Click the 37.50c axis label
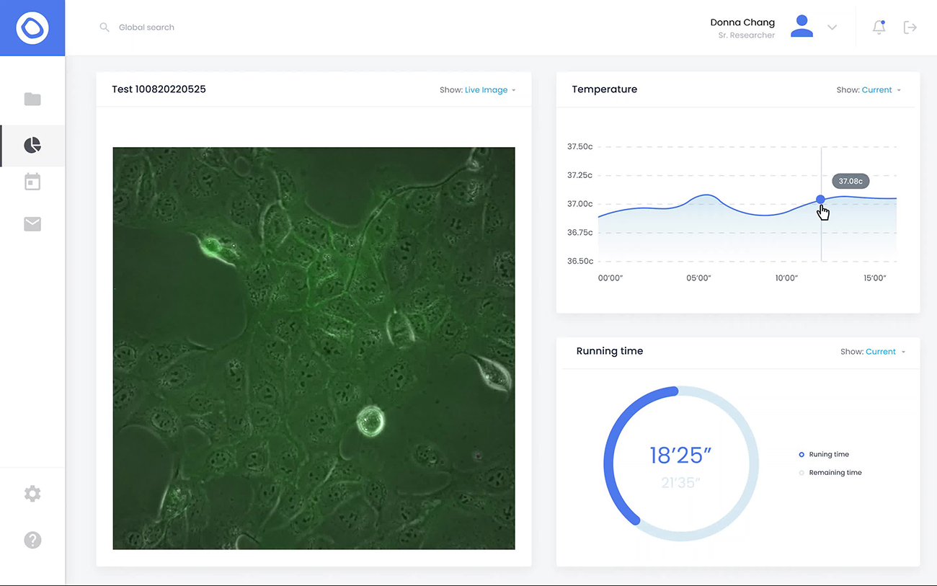This screenshot has height=586, width=937. 579,146
